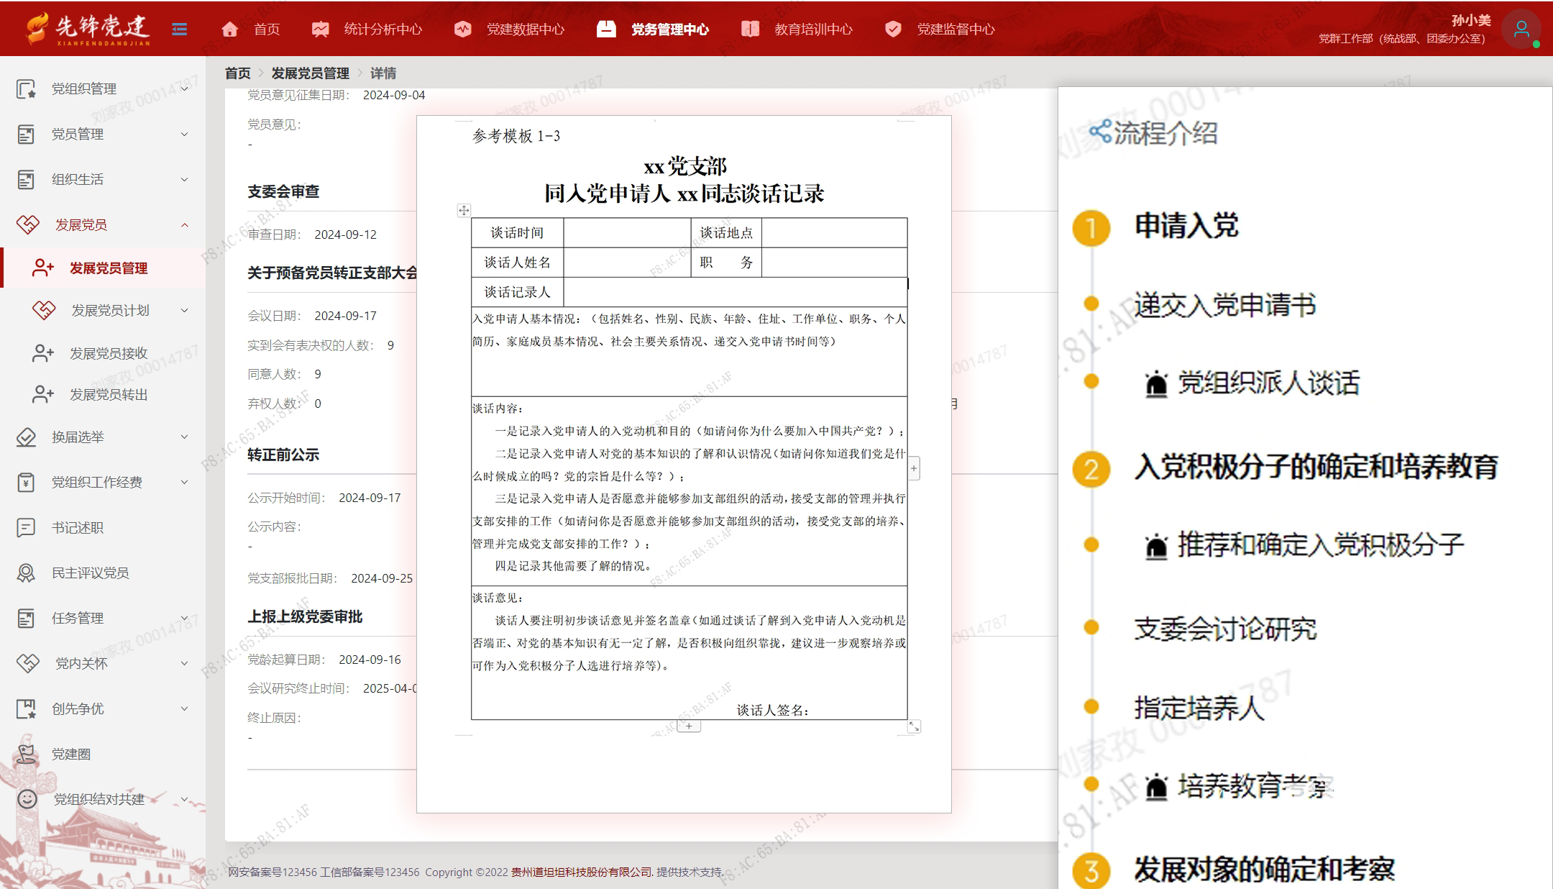Click the 发展党员转出 person-plus icon
Viewport: 1553px width, 889px height.
(43, 394)
